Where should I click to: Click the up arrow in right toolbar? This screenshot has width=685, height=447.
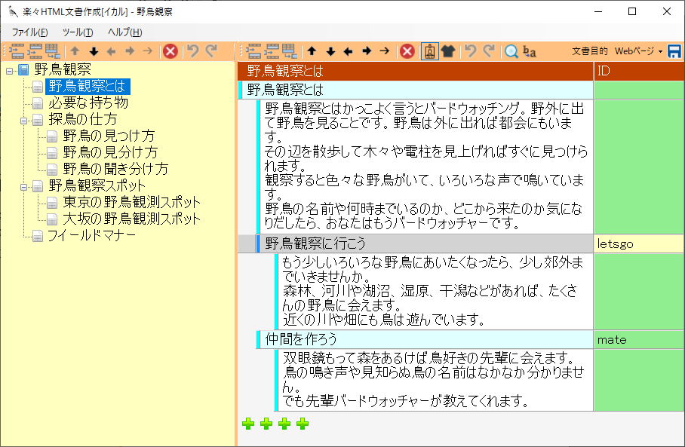pyautogui.click(x=312, y=51)
